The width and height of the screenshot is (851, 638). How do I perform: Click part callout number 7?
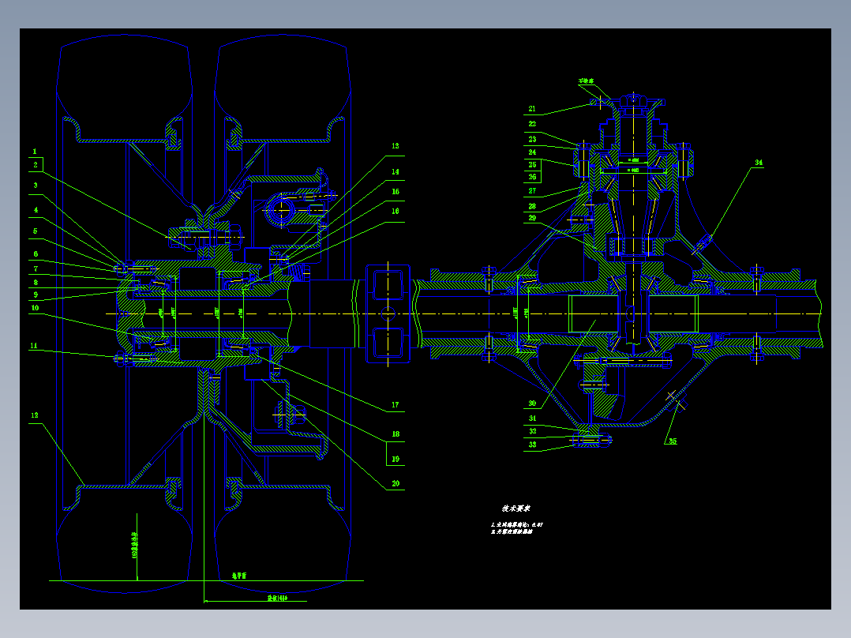click(x=36, y=268)
